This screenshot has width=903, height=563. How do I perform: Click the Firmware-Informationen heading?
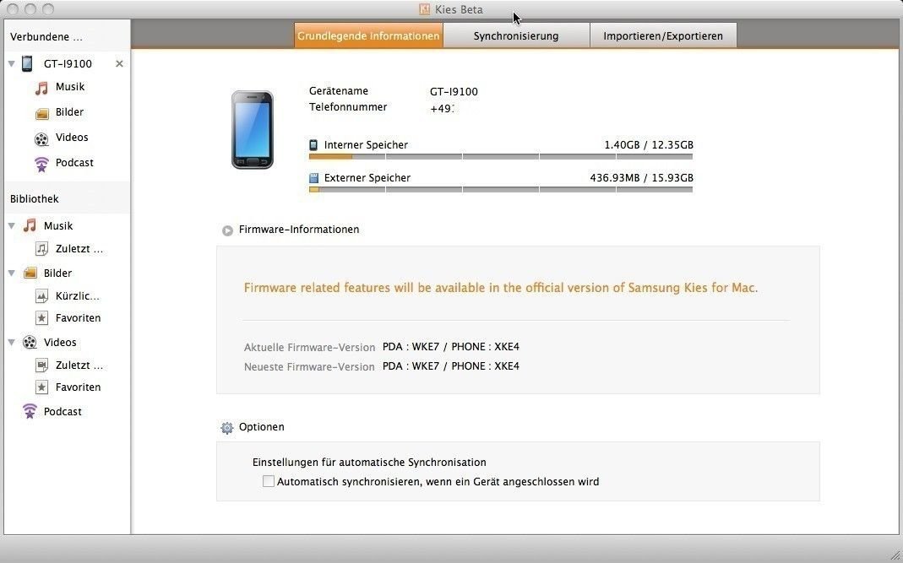coord(299,229)
